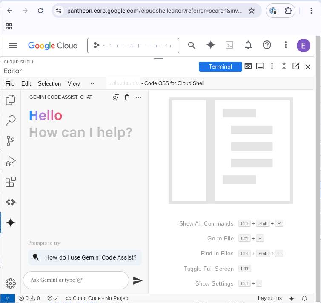Click the send arrow in Gemini chat
The width and height of the screenshot is (321, 303).
coord(138,280)
